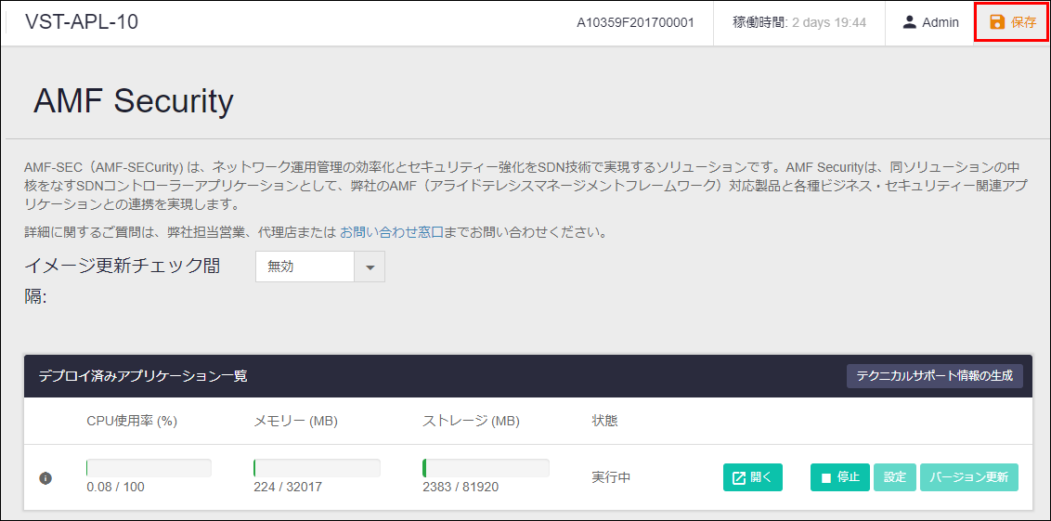The width and height of the screenshot is (1051, 521).
Task: Click the 状態 column header
Action: 604,421
